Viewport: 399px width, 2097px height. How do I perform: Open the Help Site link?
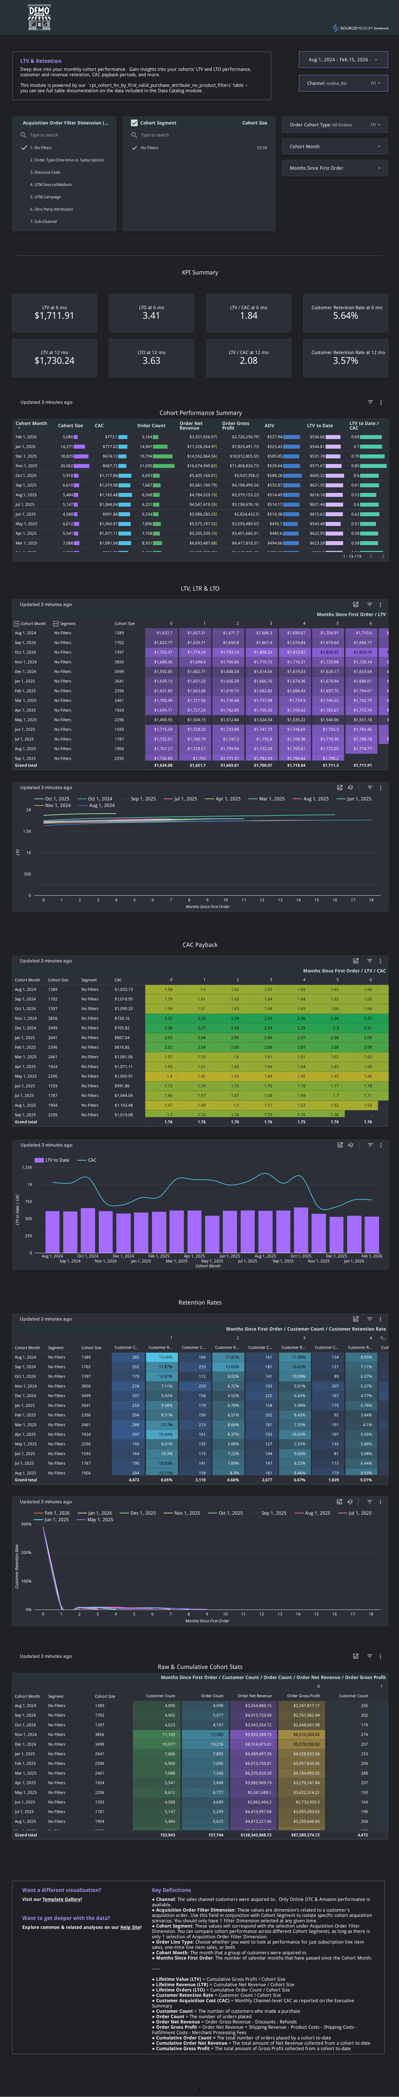[x=130, y=1927]
